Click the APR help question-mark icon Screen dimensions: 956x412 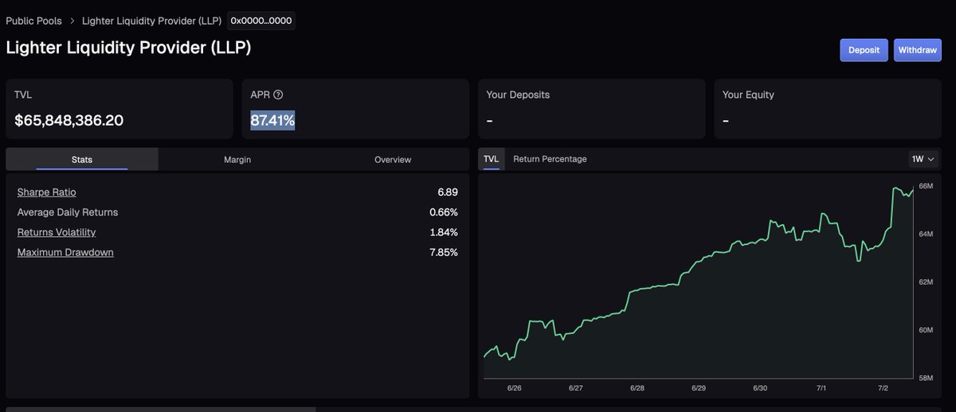278,95
